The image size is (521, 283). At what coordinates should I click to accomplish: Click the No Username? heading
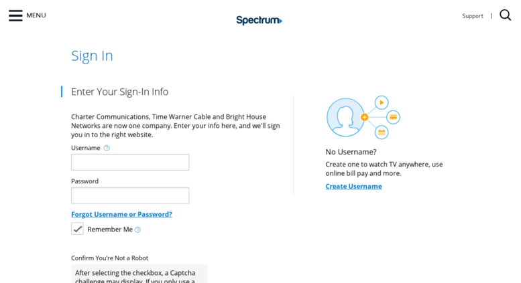(351, 152)
